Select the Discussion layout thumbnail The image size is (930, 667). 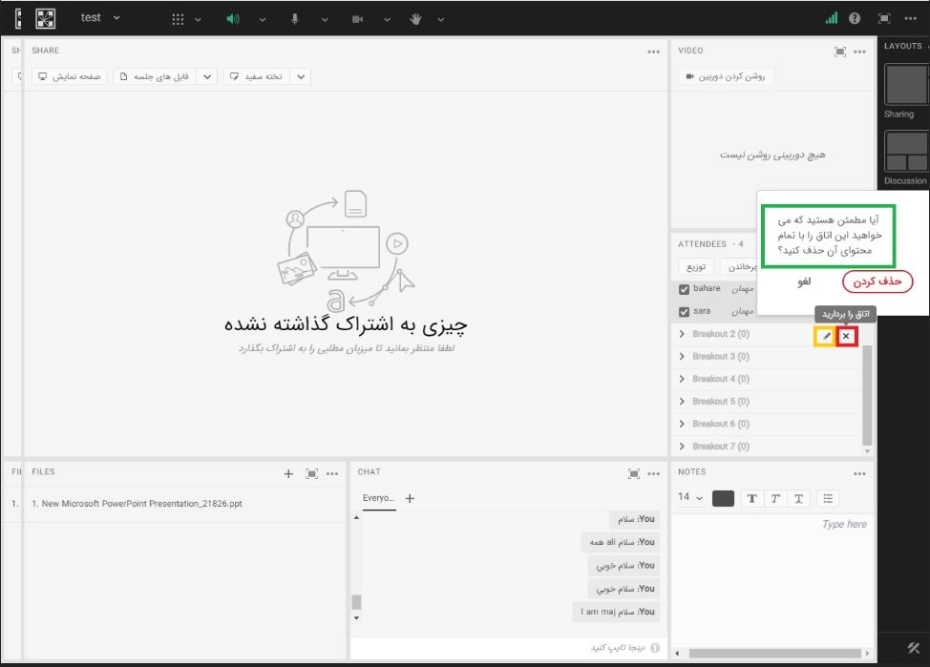pyautogui.click(x=905, y=151)
